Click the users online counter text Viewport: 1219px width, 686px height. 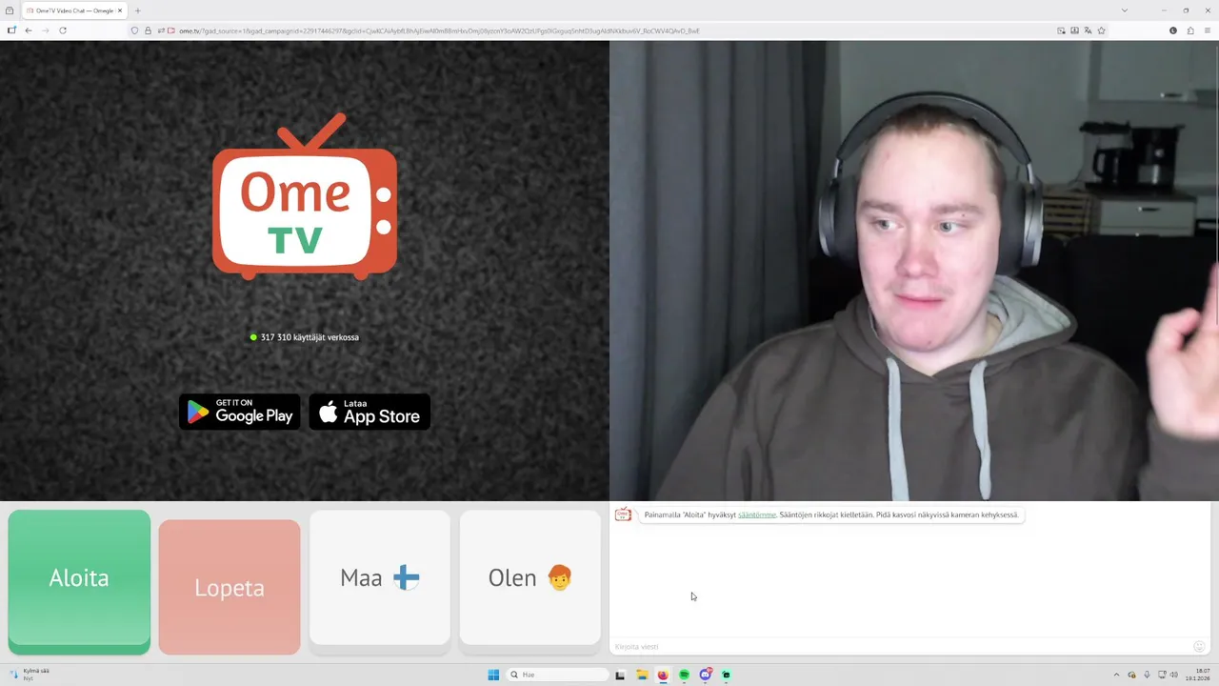(310, 337)
